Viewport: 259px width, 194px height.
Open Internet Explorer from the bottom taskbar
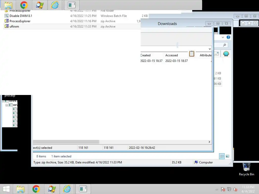tap(67, 189)
